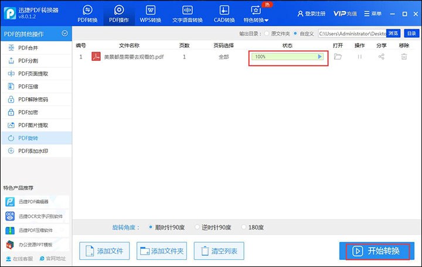The width and height of the screenshot is (422, 267).
Task: Click the PDF压缩 compress icon
Action: coord(11,87)
